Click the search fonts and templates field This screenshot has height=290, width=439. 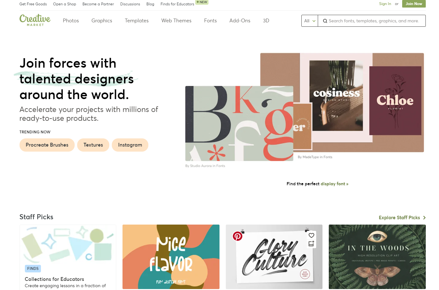point(372,21)
